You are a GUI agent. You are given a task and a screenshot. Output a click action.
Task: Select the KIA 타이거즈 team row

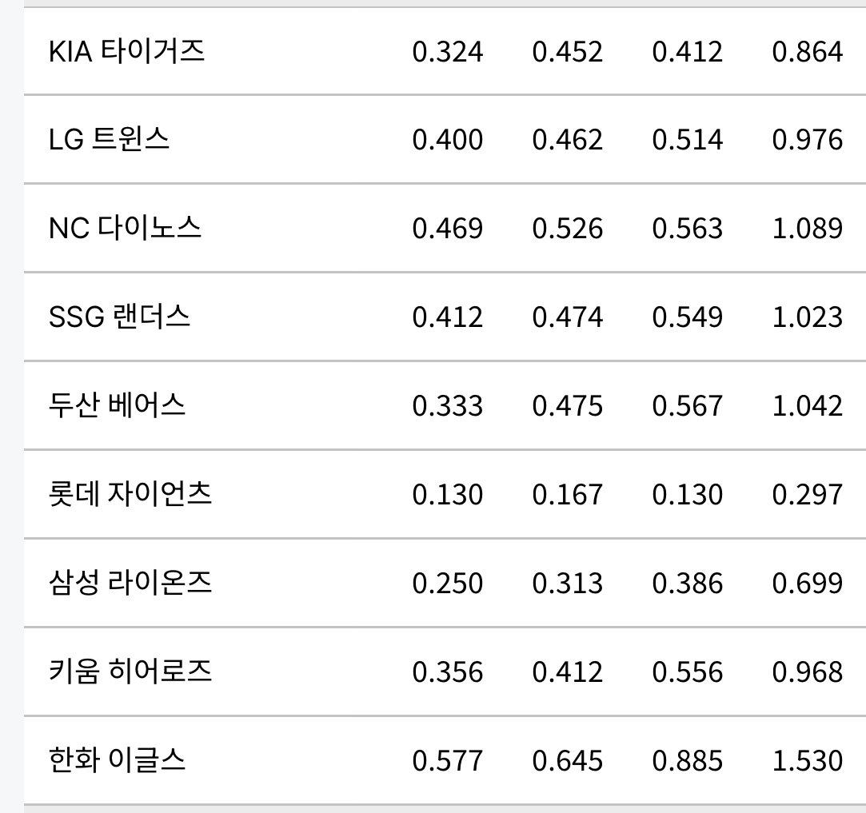click(x=445, y=51)
